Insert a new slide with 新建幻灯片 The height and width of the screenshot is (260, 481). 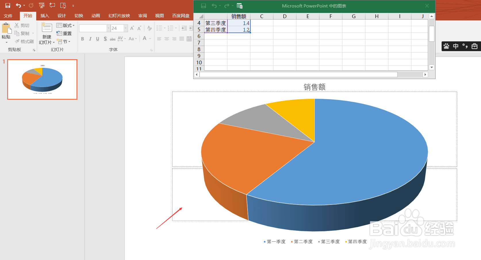pos(46,33)
